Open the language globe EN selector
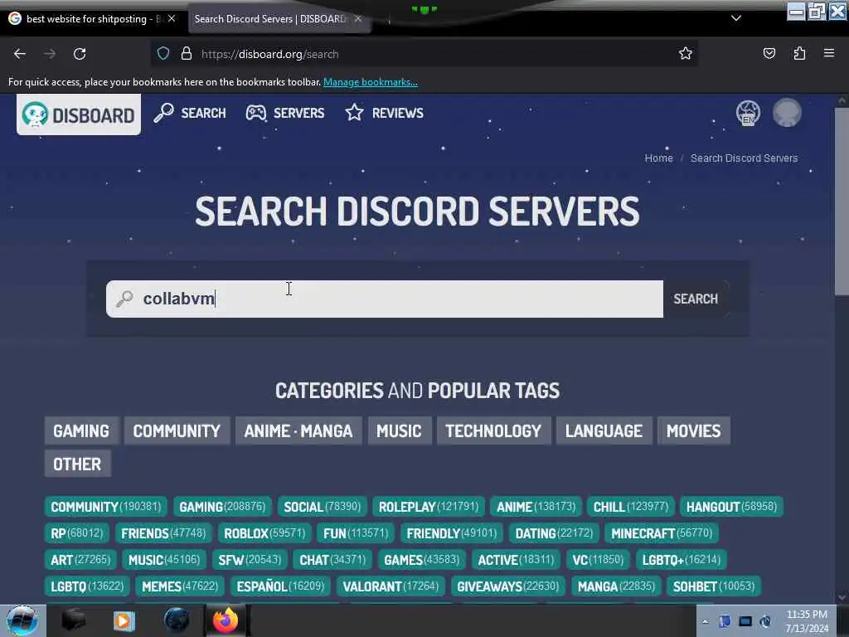 click(x=748, y=113)
